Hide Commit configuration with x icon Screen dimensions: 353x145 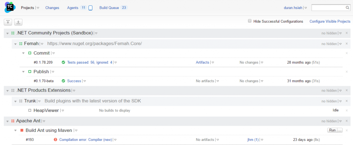(347, 53)
